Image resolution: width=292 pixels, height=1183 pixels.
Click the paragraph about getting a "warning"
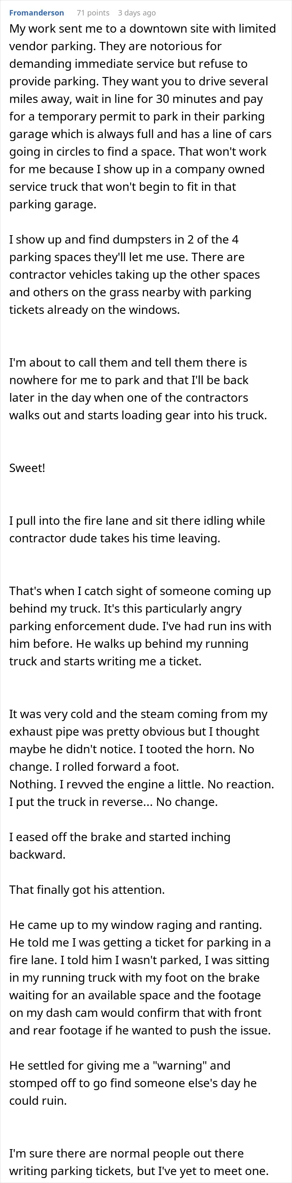point(133,1083)
